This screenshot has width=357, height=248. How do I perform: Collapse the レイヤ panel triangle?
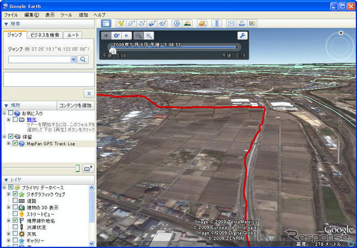6,180
